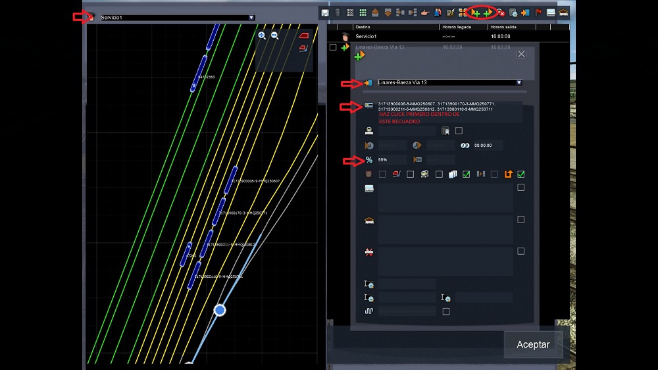Click the Horario salida column header
Screen dimensions: 658x370
(503, 27)
